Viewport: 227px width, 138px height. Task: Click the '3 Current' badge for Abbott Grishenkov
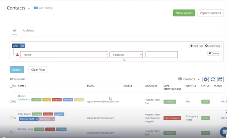tap(36, 100)
